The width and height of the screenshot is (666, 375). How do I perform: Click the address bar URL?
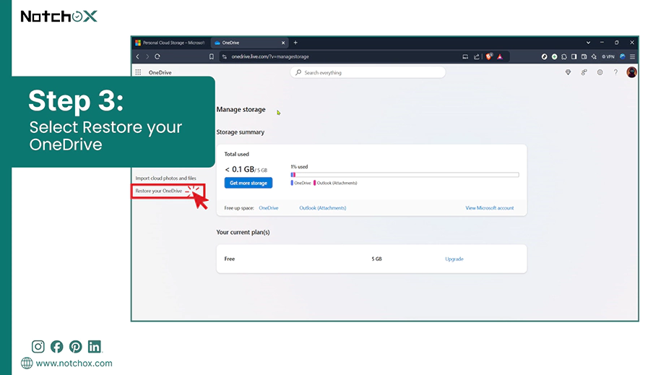(x=270, y=56)
